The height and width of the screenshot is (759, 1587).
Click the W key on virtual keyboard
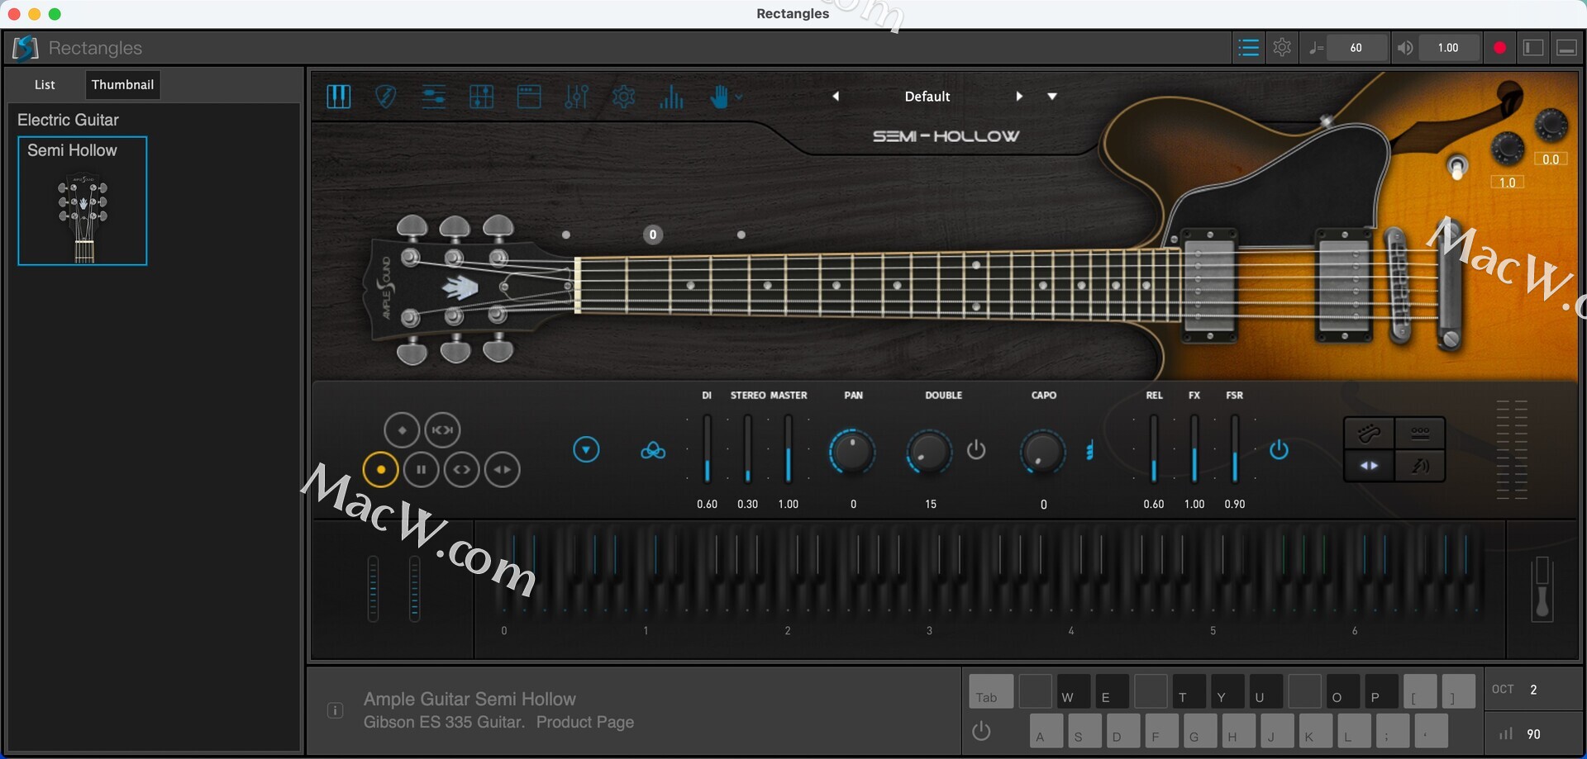1074,691
